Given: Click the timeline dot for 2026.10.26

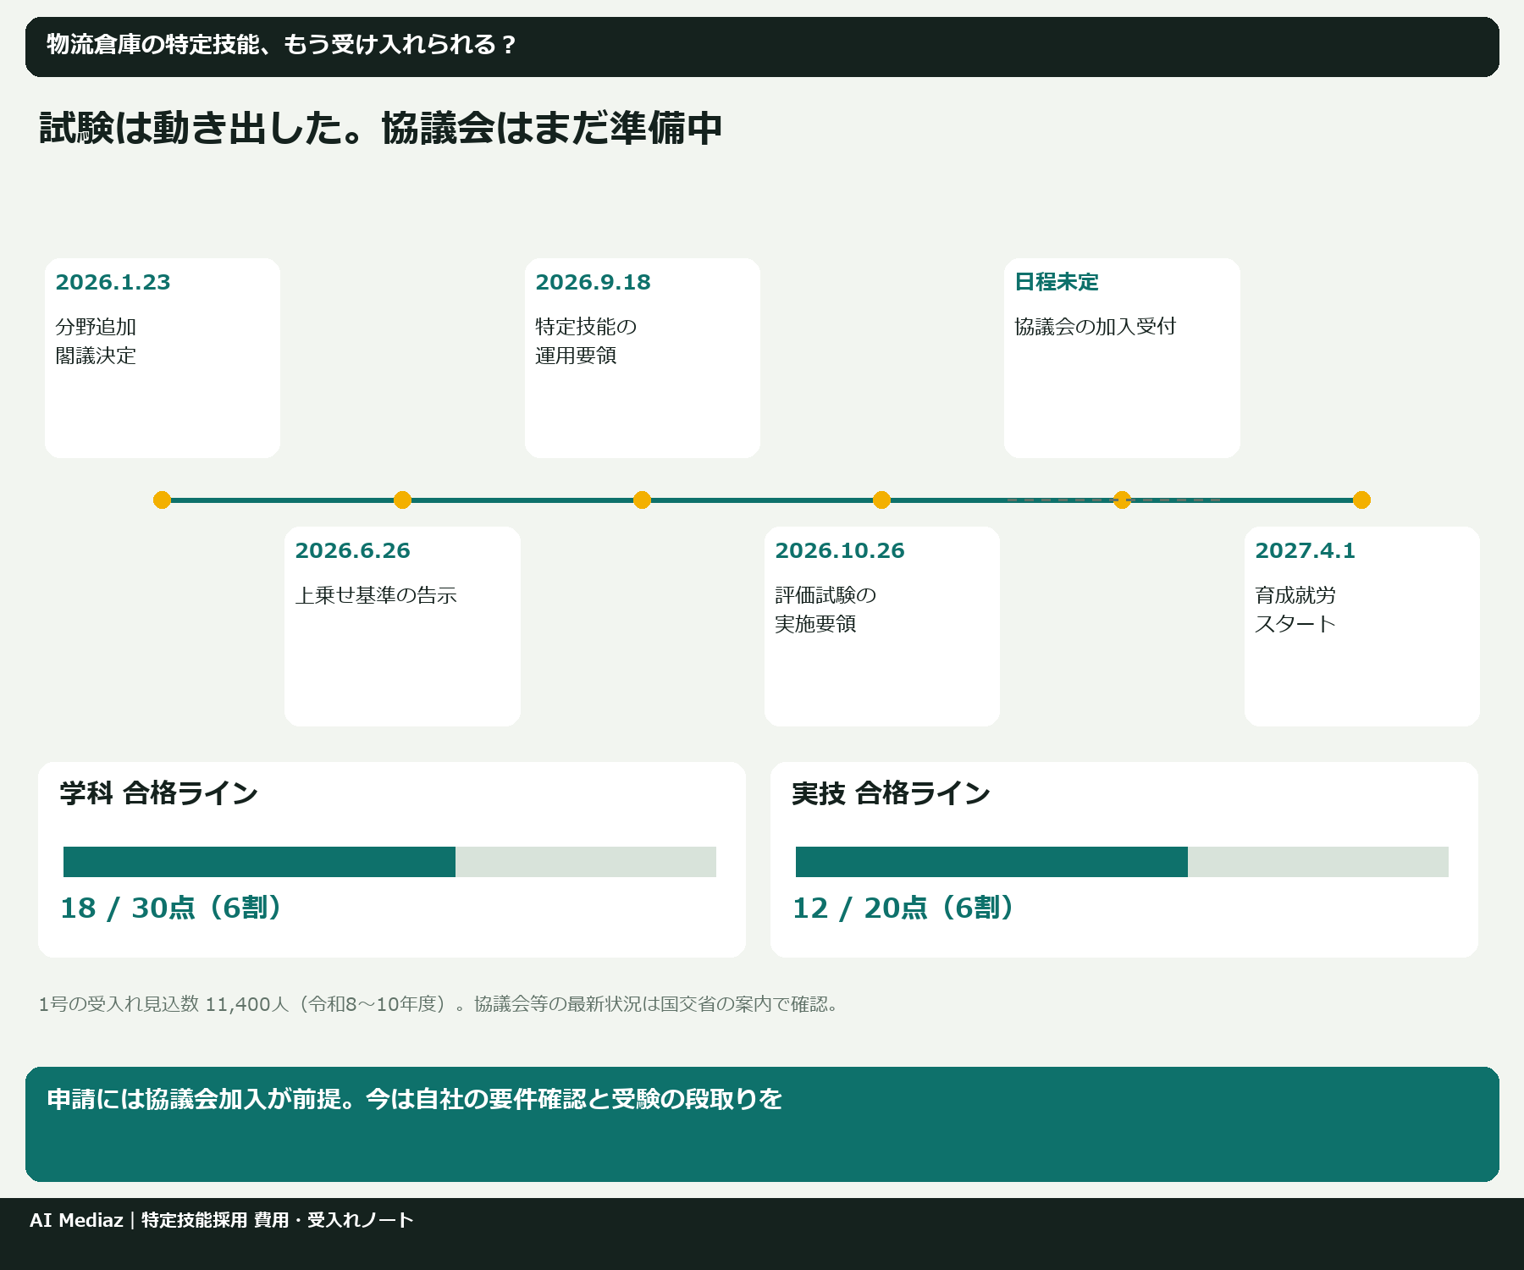Looking at the screenshot, I should coord(881,500).
